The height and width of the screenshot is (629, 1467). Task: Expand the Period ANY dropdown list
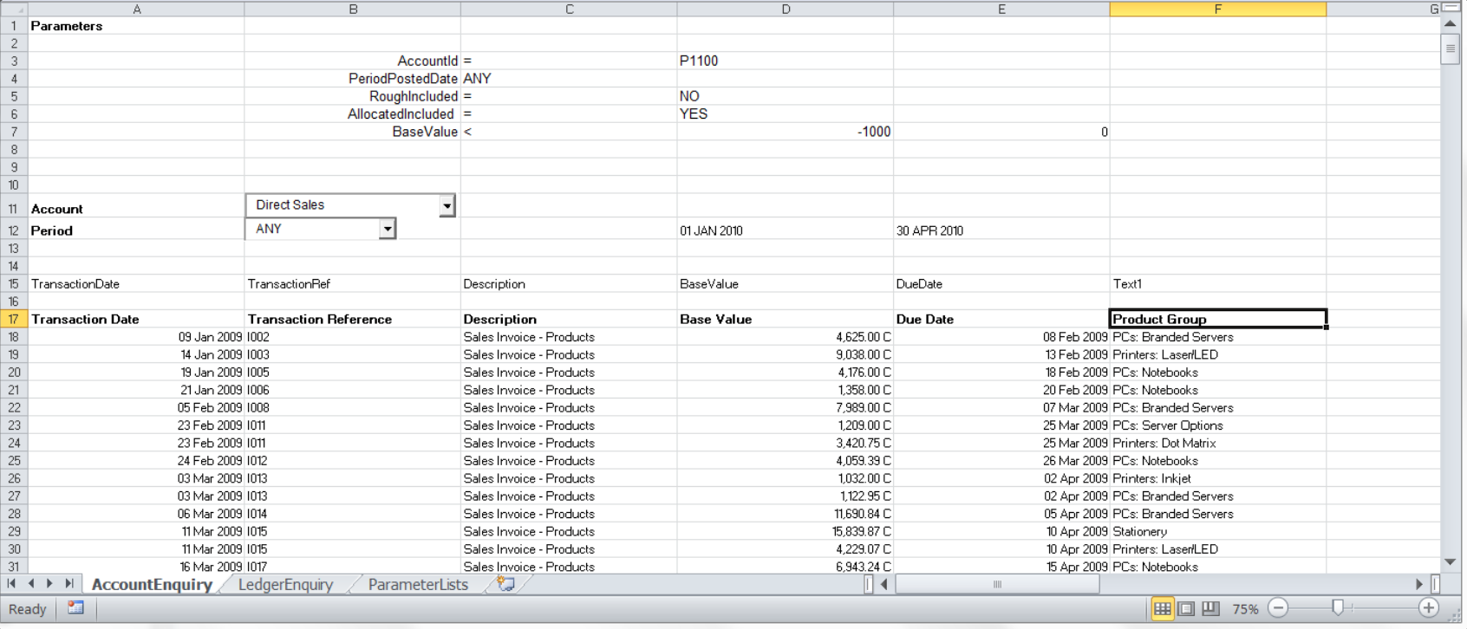(x=387, y=229)
